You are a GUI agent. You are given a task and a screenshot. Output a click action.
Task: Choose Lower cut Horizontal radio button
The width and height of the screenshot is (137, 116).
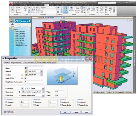click(78, 102)
